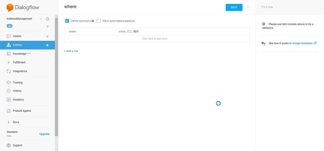Toggle Define synonyms checkbox

(x=67, y=21)
